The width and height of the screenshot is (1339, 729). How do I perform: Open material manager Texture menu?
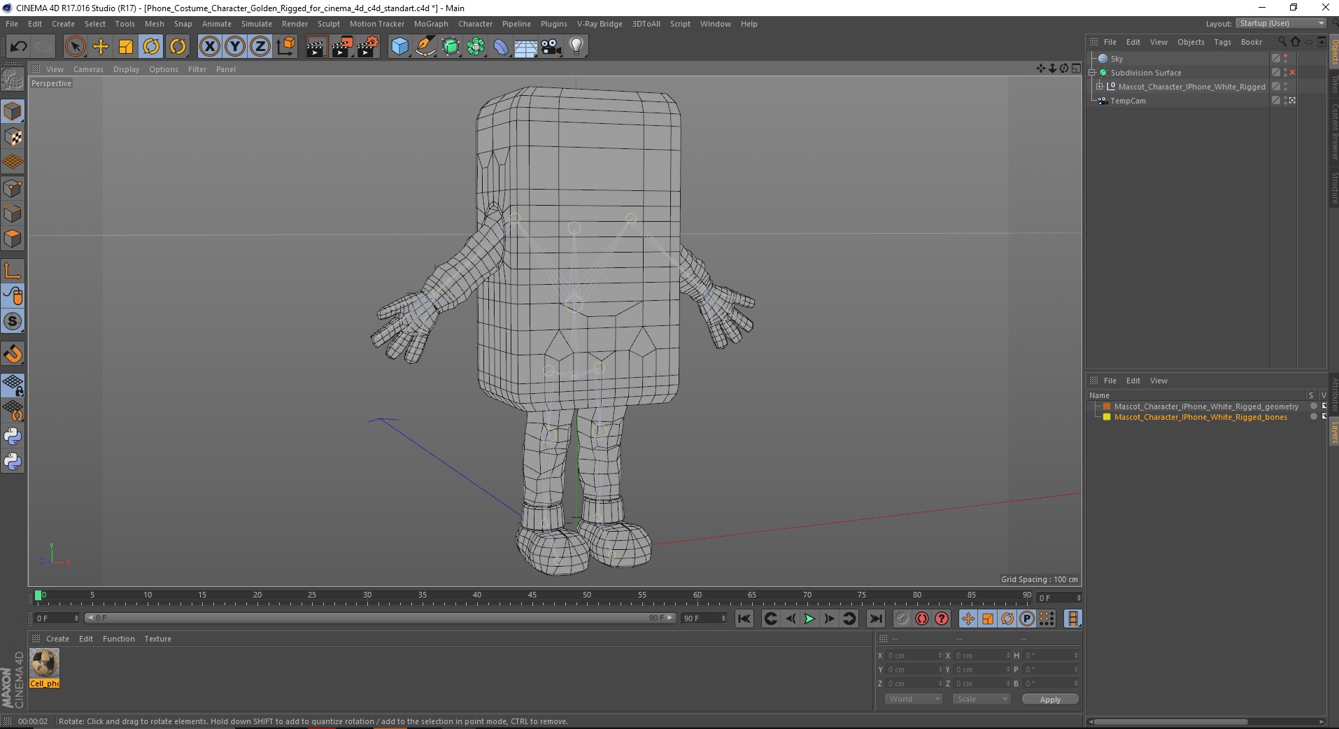157,639
